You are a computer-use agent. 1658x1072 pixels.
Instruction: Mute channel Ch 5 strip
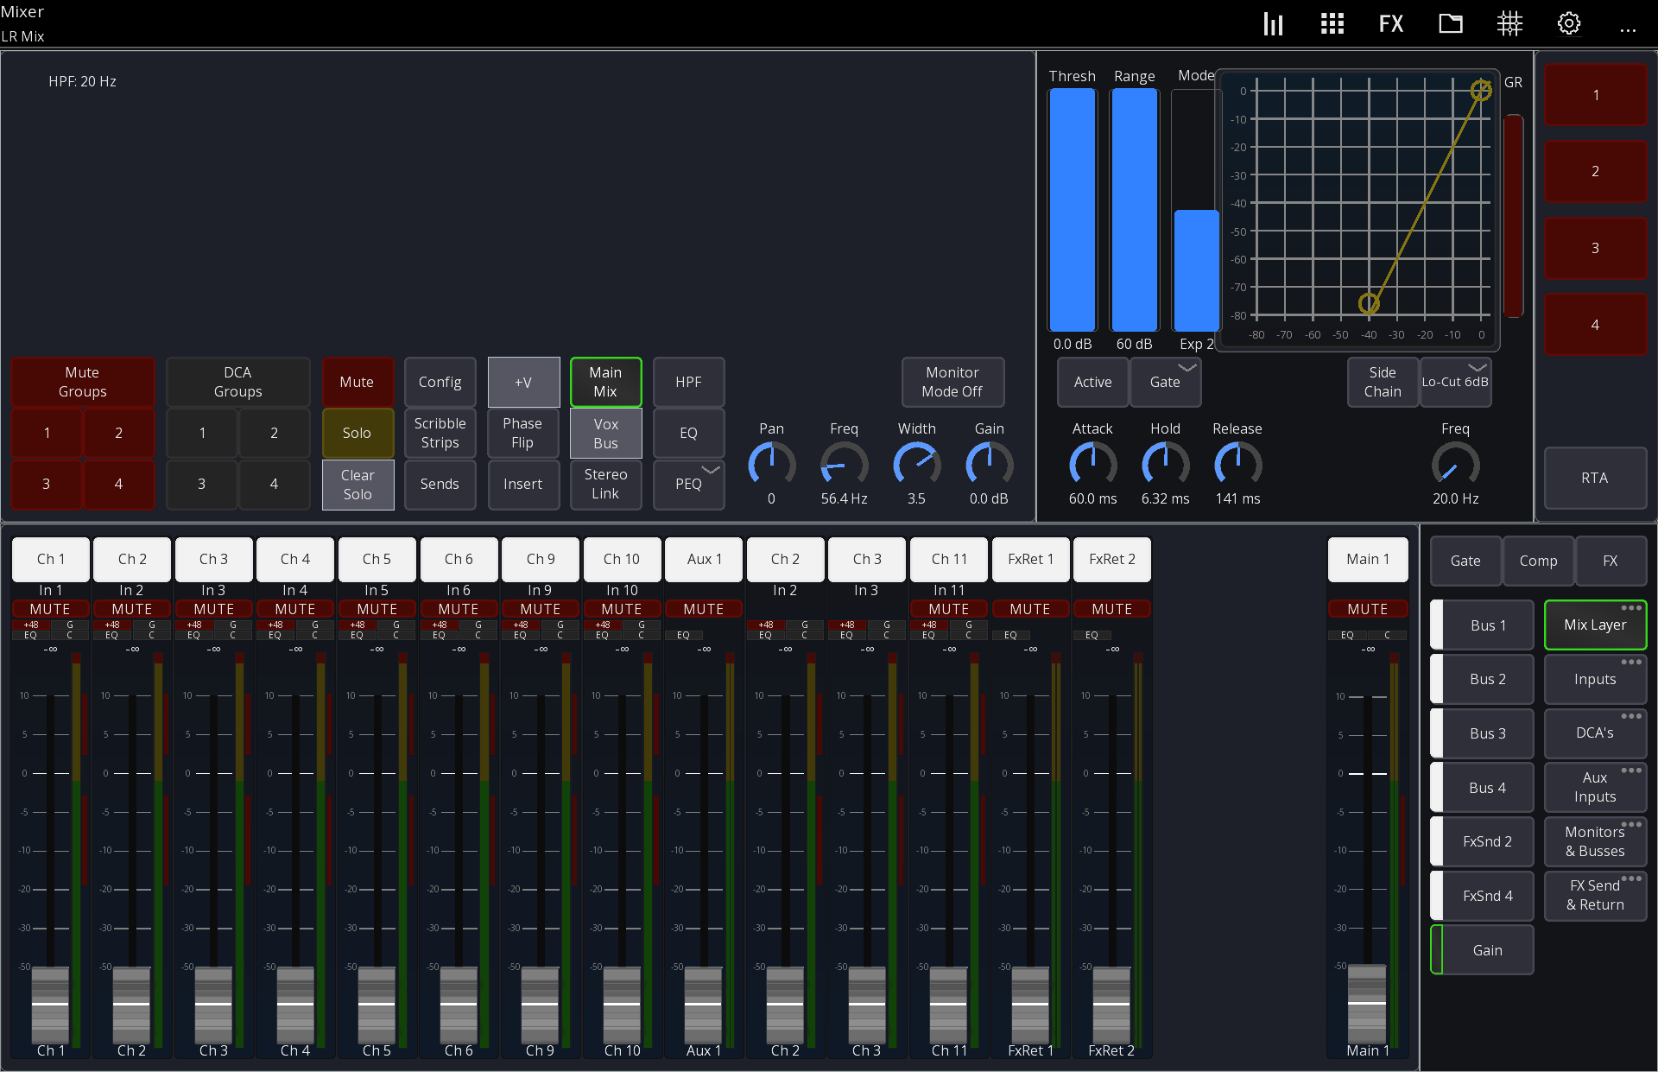[377, 609]
